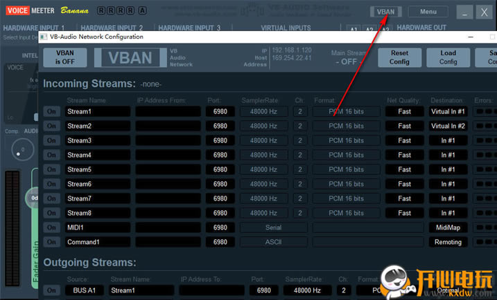Click the Serial label in MIDI1 row
497x300 pixels.
point(274,227)
